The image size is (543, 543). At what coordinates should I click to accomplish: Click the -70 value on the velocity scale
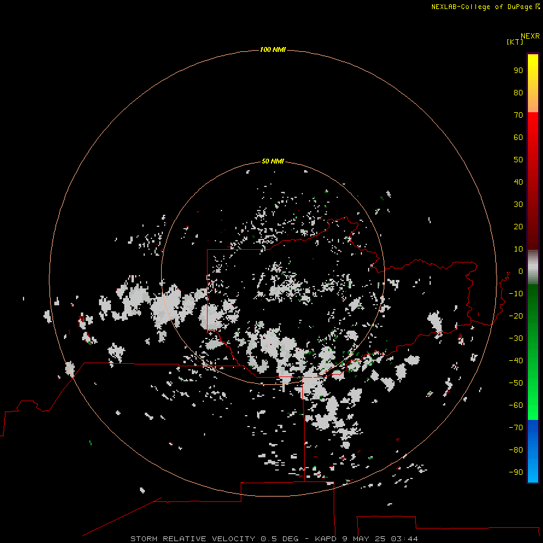tap(516, 428)
